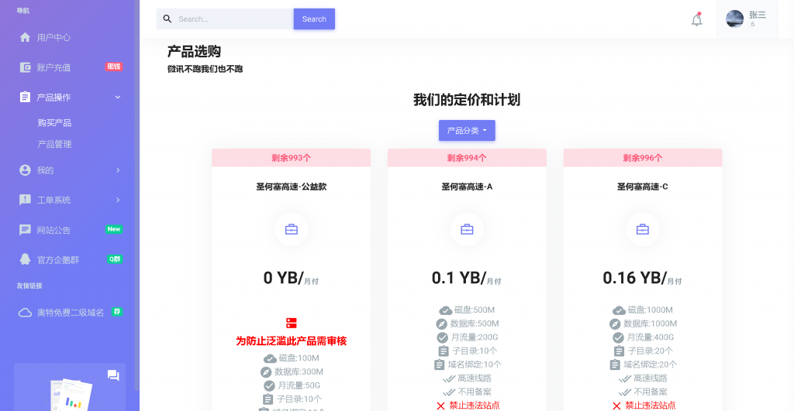Click the notification bell icon
Viewport: 794px width, 411px height.
(x=696, y=20)
